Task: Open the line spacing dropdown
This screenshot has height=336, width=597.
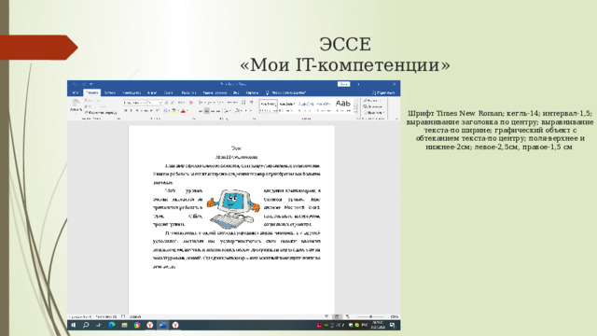Action: pos(227,111)
